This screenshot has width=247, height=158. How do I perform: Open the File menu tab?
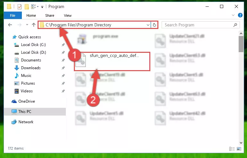[x=13, y=15]
